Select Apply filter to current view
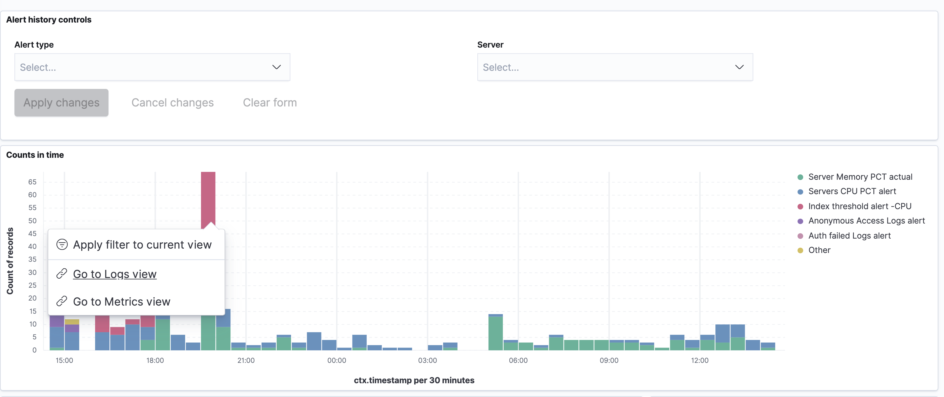This screenshot has height=397, width=944. [x=143, y=245]
